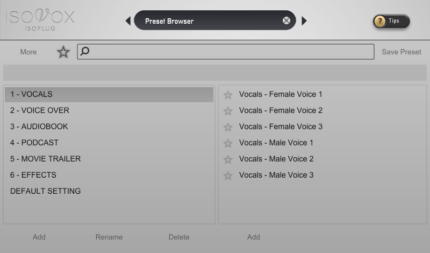Star the Vocals - Female Voice 2 preset

tap(228, 111)
